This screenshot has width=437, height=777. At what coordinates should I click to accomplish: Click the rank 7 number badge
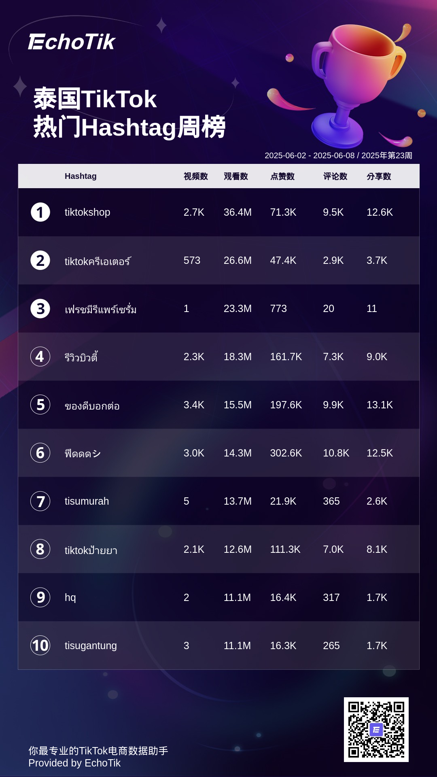click(40, 501)
